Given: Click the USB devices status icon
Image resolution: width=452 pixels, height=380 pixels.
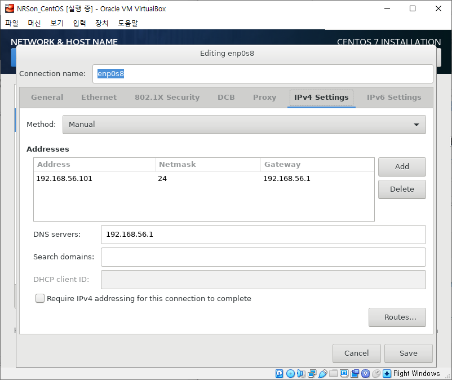Looking at the screenshot, I should tap(323, 373).
